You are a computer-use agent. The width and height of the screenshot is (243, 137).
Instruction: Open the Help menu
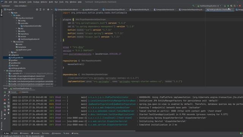tap(80, 2)
